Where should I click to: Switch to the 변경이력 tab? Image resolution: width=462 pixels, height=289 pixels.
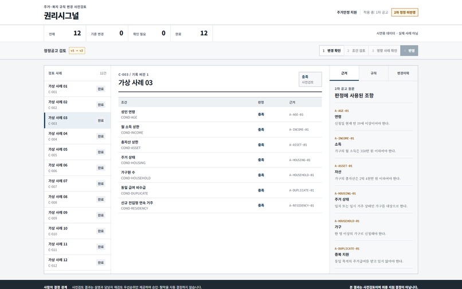pyautogui.click(x=403, y=73)
